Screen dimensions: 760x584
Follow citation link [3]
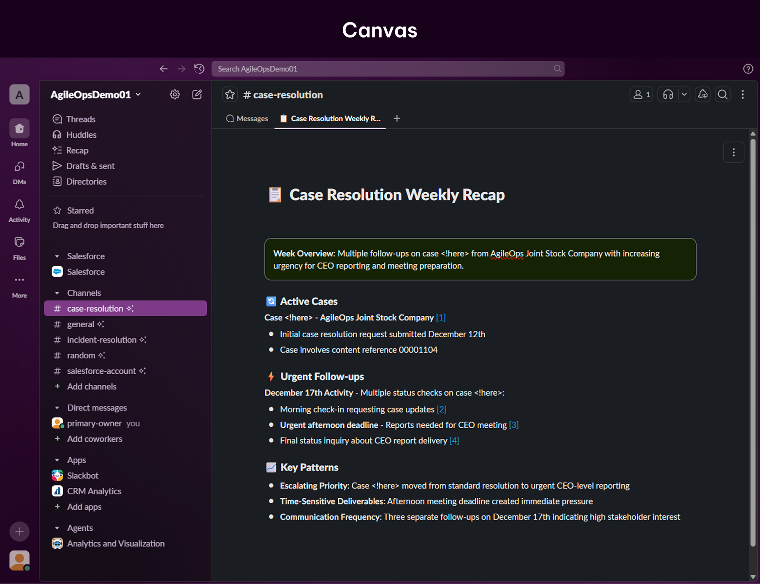[x=514, y=425]
